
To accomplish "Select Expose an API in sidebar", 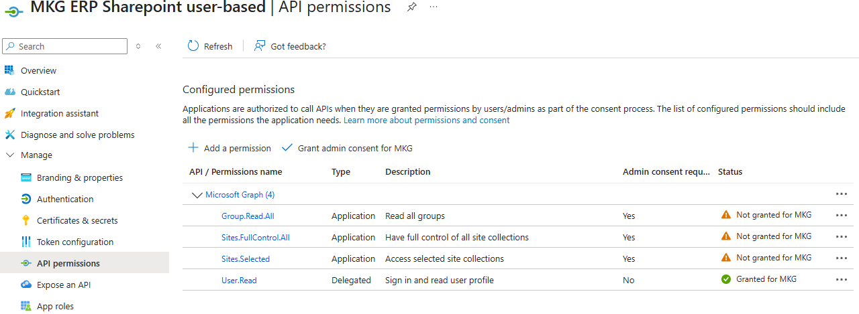I will pos(64,285).
